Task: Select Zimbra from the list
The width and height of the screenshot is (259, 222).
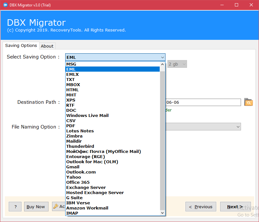Action: (113, 136)
